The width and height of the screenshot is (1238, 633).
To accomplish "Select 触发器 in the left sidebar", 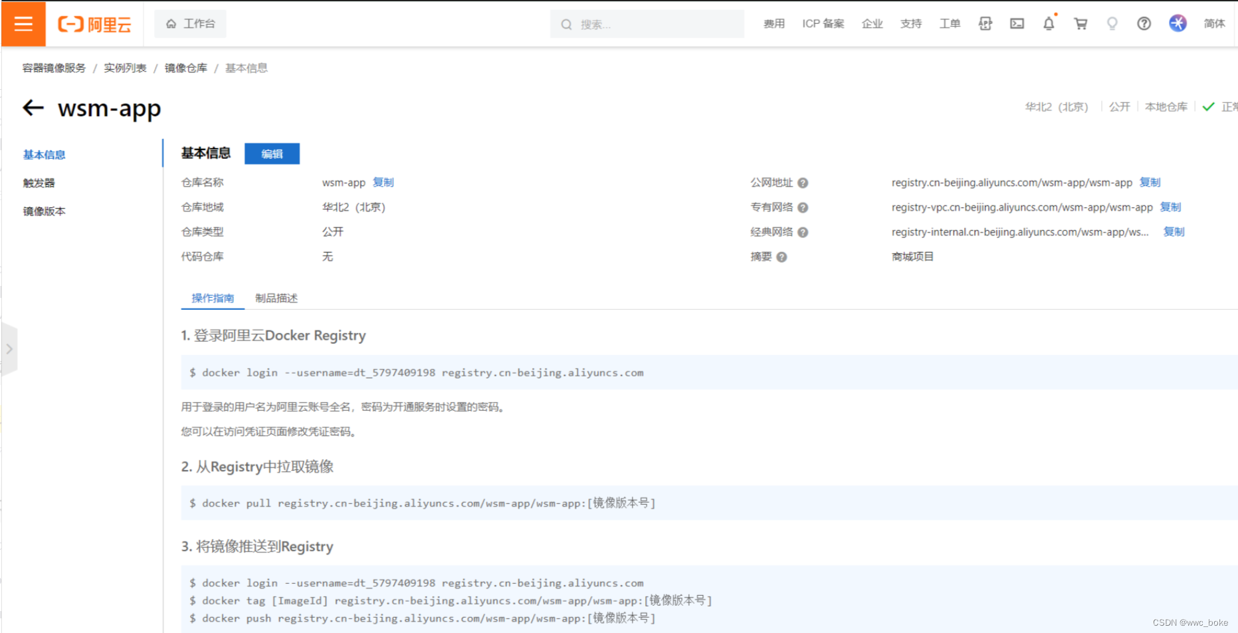I will tap(39, 183).
